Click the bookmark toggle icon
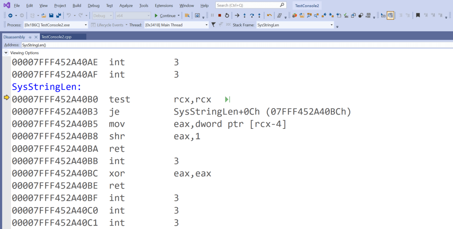The height and width of the screenshot is (229, 453). [x=418, y=15]
